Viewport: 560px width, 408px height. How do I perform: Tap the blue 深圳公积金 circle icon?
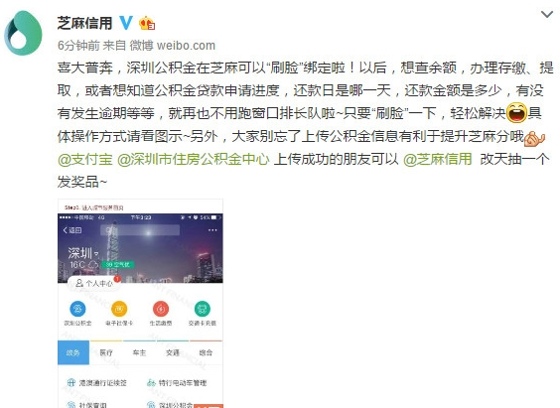point(77,309)
